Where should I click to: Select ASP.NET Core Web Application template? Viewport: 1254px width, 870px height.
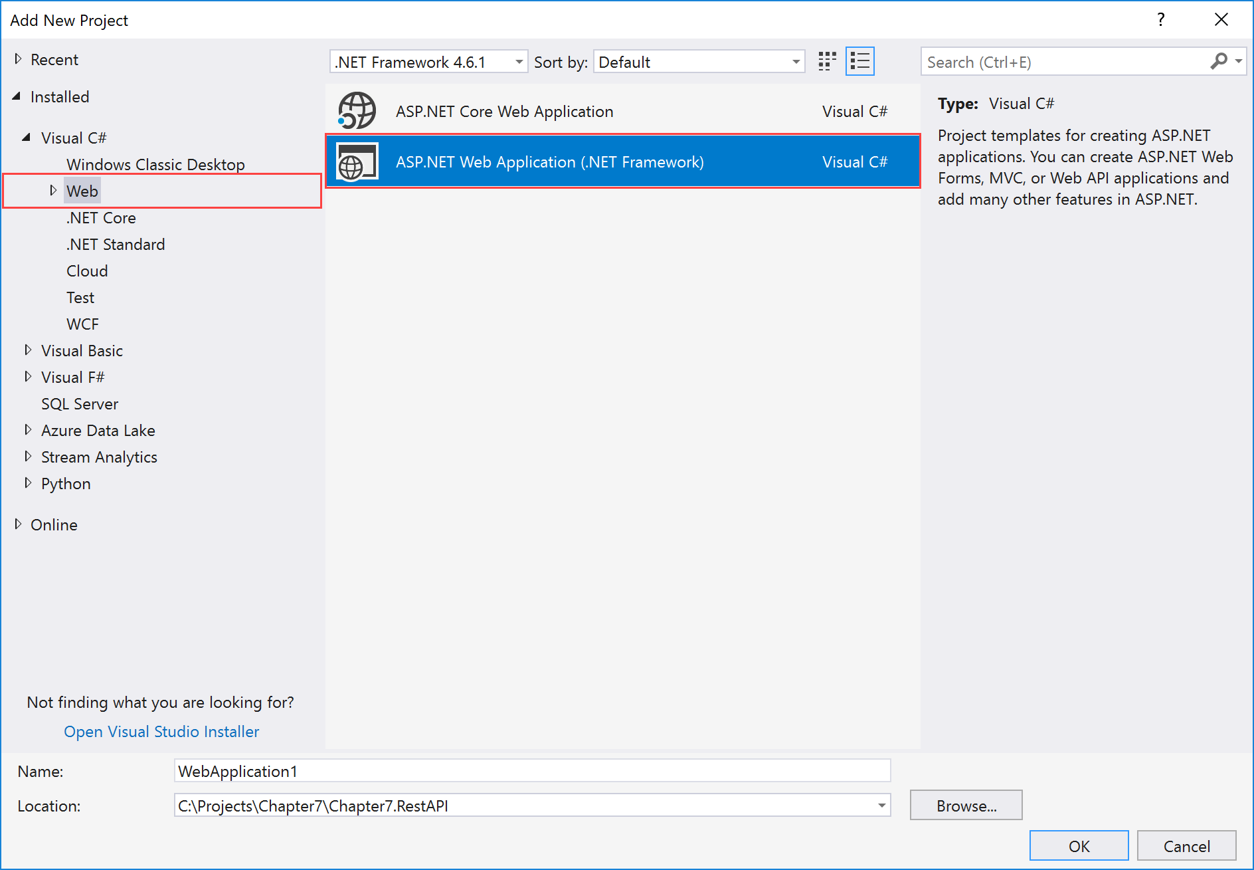pyautogui.click(x=622, y=111)
